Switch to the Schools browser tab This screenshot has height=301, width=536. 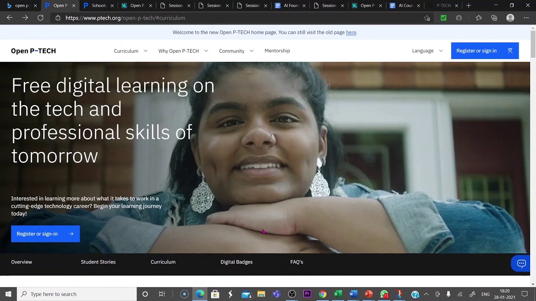(x=98, y=5)
